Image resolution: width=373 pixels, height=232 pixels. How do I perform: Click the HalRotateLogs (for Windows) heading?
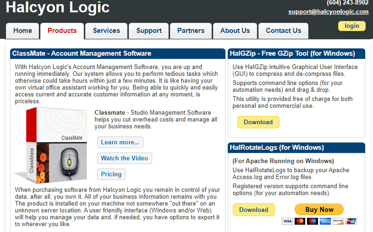277,148
